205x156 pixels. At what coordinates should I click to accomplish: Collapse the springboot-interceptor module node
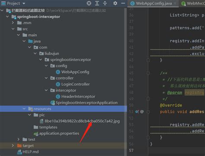click(x=7, y=17)
